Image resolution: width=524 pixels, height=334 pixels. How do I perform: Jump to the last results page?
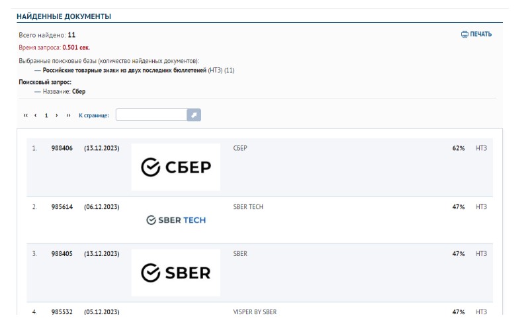click(x=68, y=115)
